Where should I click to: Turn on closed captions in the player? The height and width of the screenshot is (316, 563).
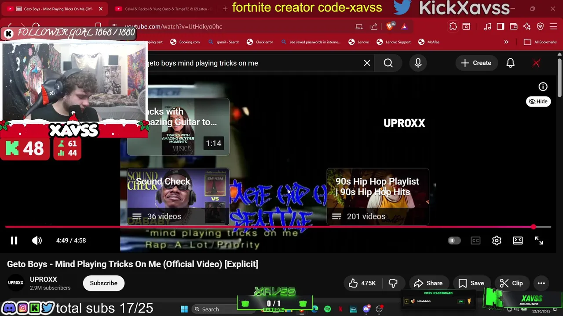(475, 241)
